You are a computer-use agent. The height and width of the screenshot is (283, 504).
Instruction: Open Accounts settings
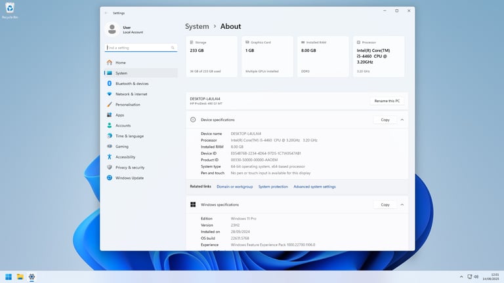coord(141,126)
